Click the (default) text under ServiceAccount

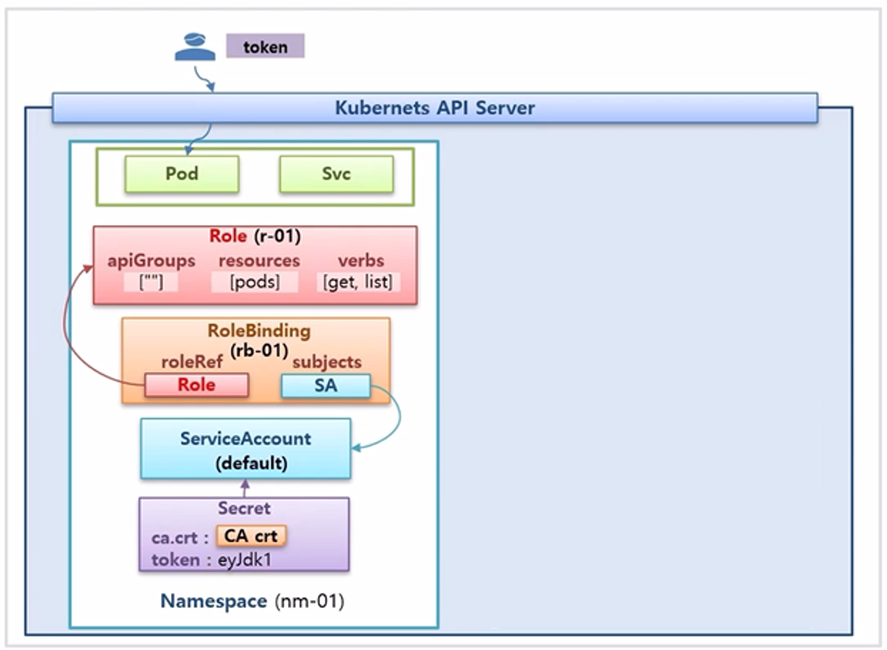pos(251,463)
